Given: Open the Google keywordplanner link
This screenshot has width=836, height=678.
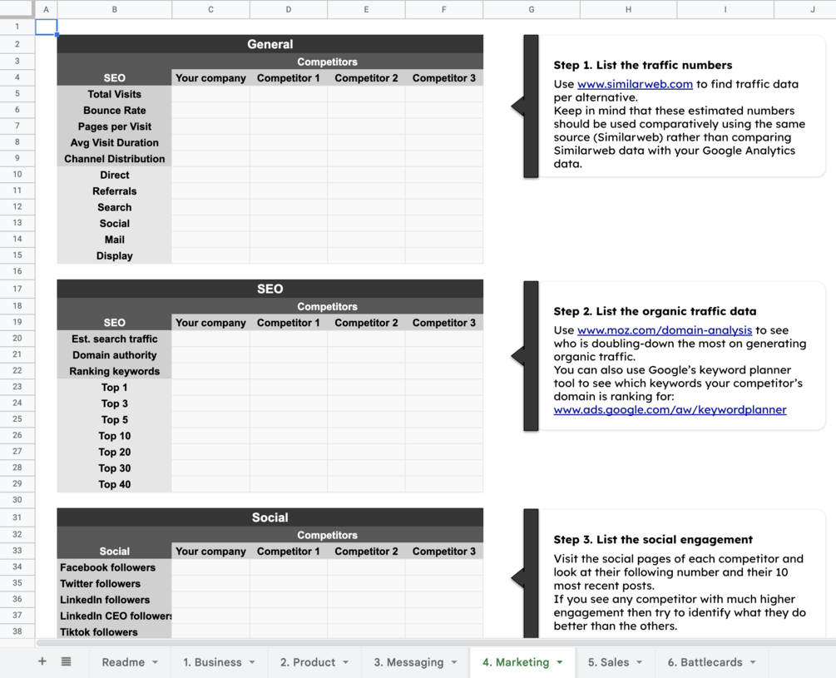Looking at the screenshot, I should tap(670, 410).
